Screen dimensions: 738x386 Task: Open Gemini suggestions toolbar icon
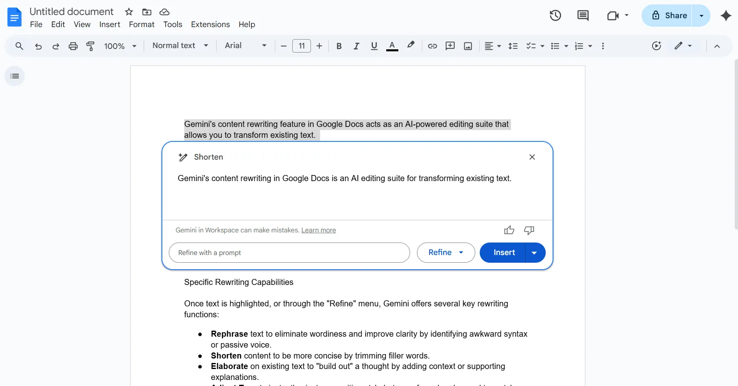point(657,46)
